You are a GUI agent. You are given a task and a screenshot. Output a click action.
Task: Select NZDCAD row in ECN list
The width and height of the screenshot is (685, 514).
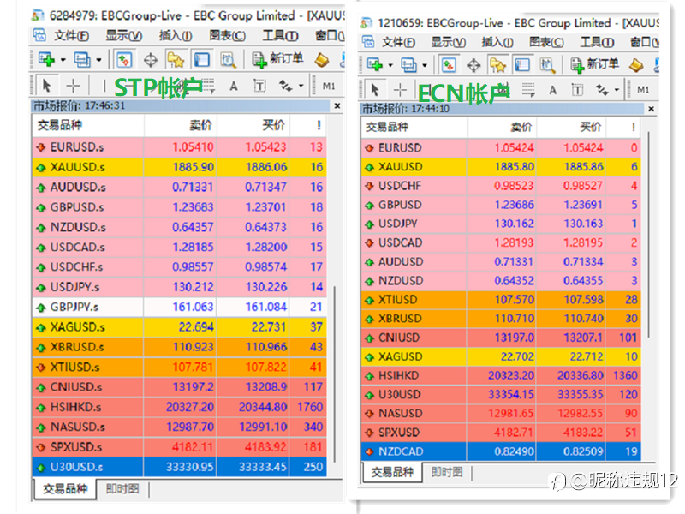[501, 451]
